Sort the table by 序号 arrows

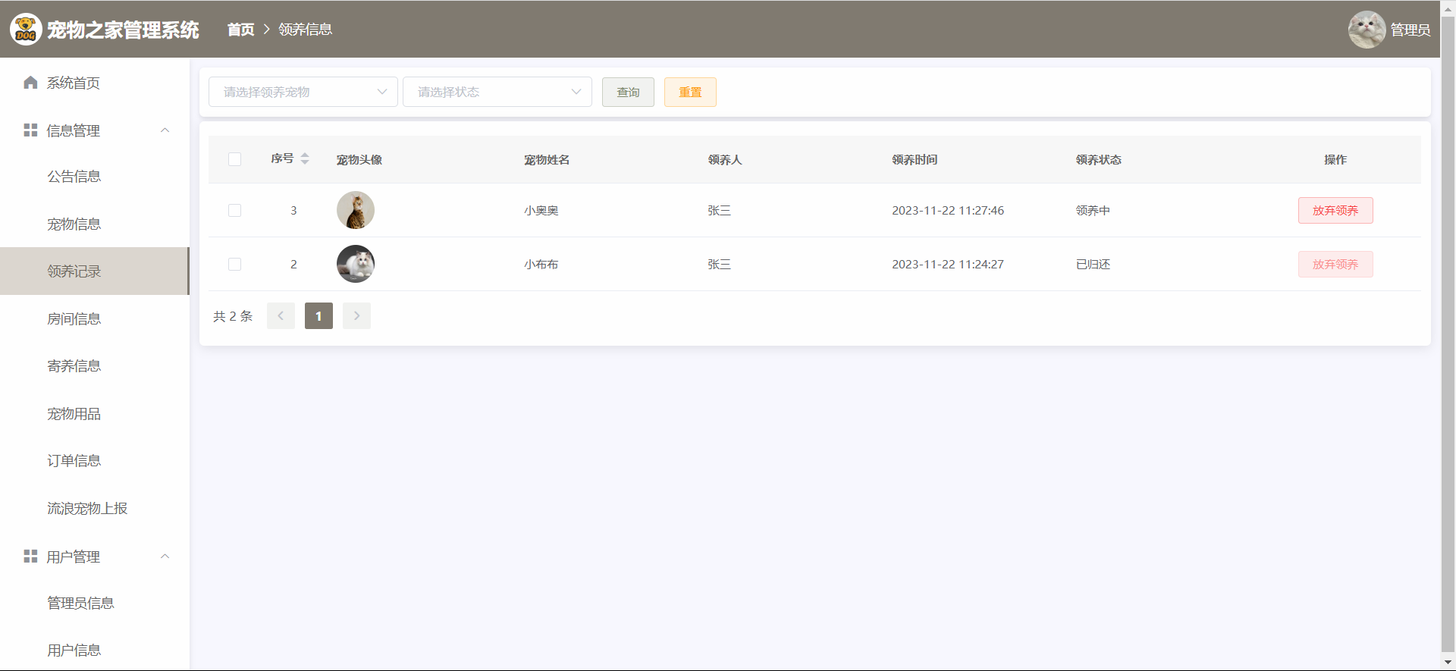pos(305,158)
